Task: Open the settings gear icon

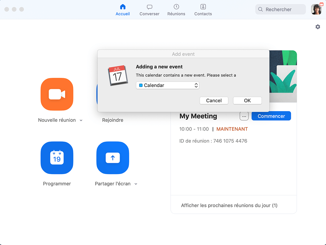Action: tap(318, 26)
